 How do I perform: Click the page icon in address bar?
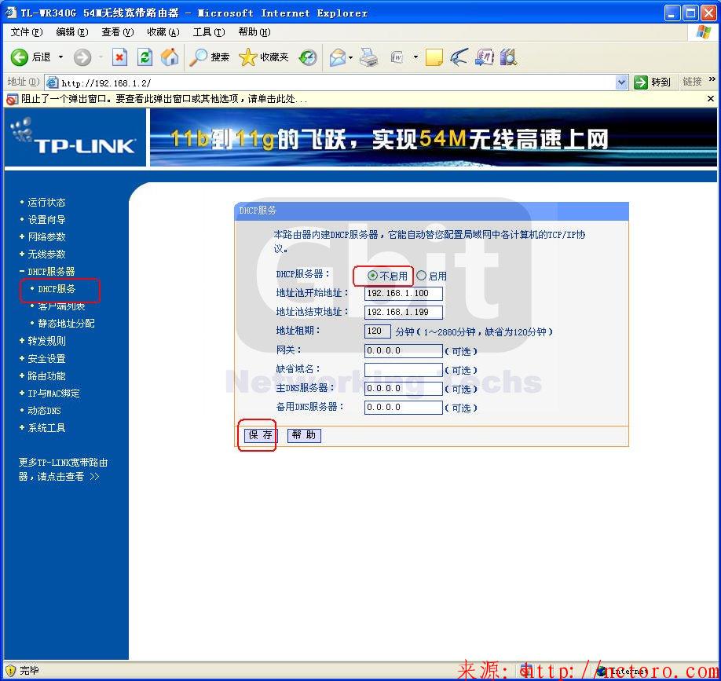coord(53,82)
